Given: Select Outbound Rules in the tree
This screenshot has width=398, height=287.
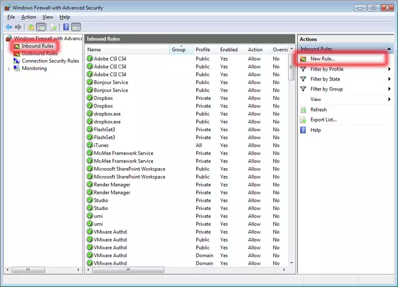Looking at the screenshot, I should 39,53.
